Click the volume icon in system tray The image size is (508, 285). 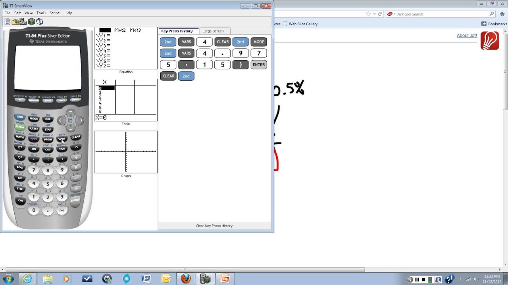point(475,279)
